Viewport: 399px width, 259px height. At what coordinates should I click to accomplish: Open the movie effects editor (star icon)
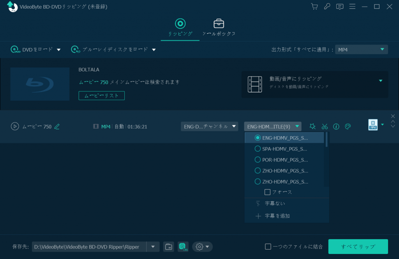(312, 126)
